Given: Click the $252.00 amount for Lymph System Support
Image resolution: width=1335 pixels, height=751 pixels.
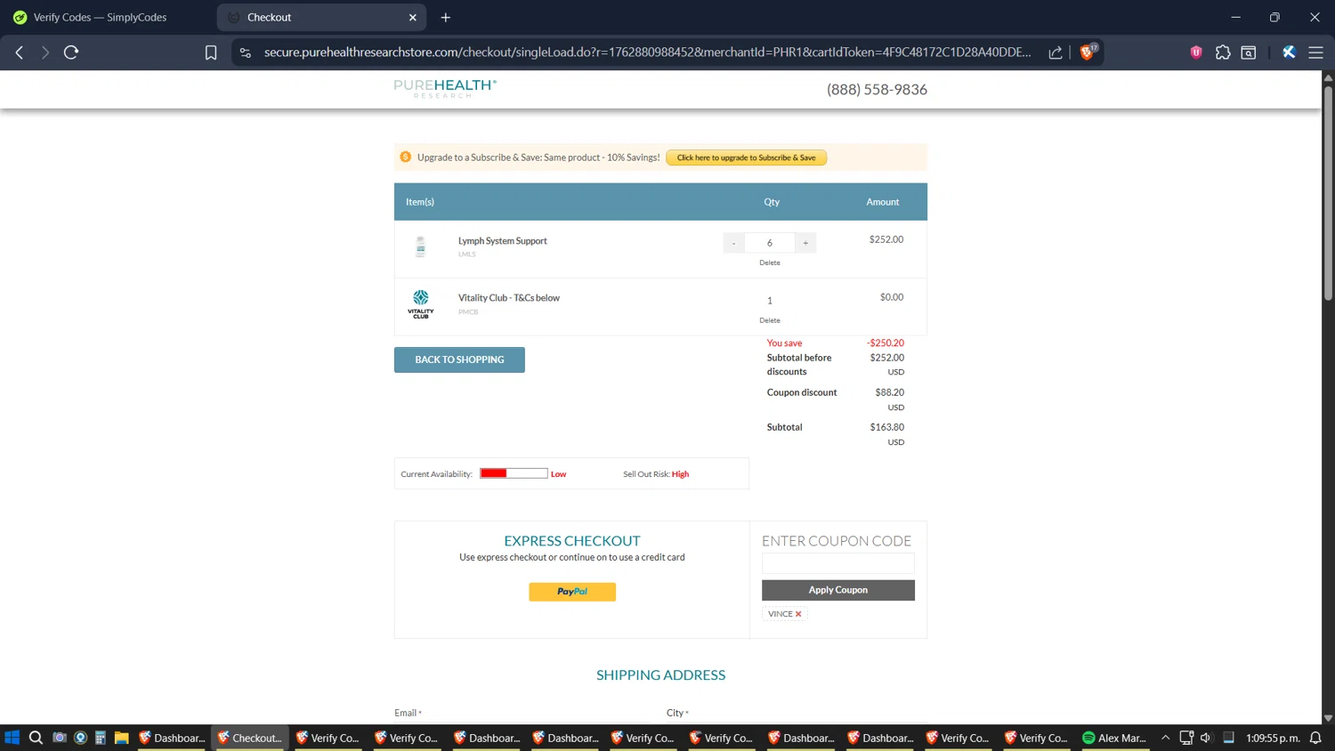Looking at the screenshot, I should click(x=886, y=239).
